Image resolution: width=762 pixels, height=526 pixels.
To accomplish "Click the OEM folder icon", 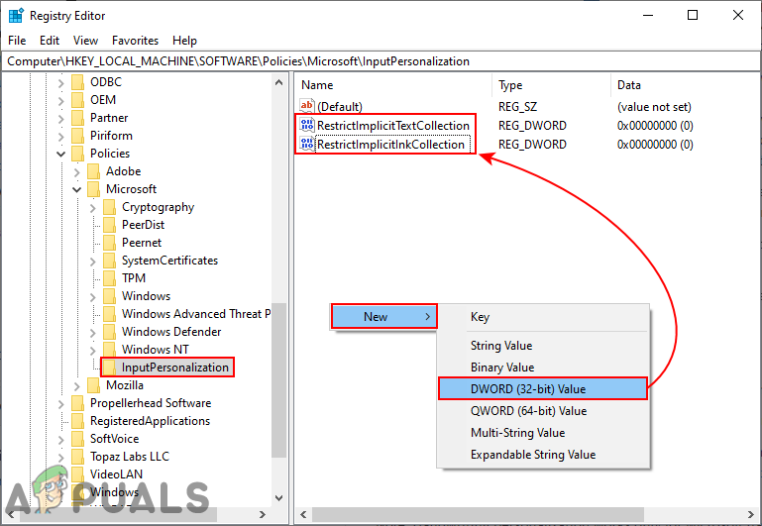I will (77, 100).
